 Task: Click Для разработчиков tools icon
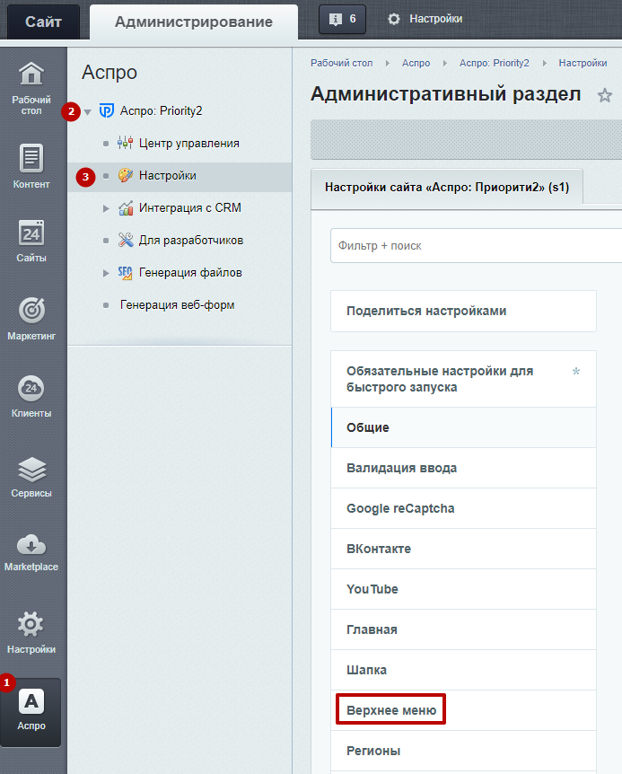126,240
